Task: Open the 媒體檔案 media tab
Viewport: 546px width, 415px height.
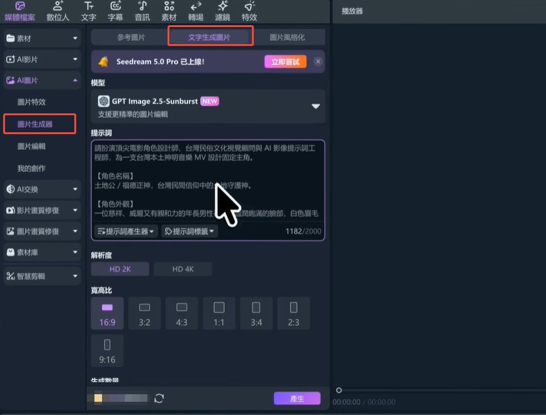Action: pyautogui.click(x=20, y=11)
